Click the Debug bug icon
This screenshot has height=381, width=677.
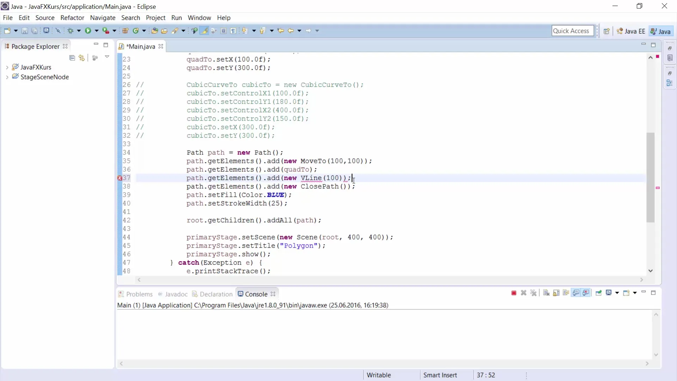click(x=71, y=31)
